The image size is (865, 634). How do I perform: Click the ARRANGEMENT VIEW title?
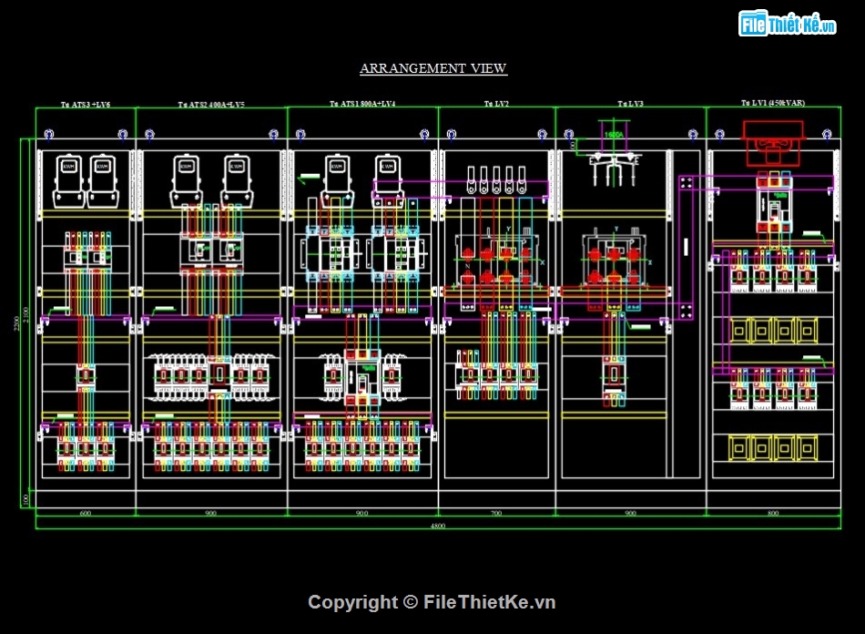[x=433, y=67]
